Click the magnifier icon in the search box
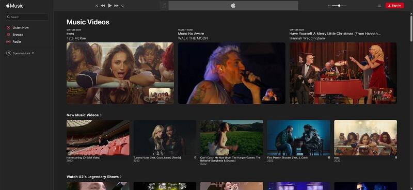Image resolution: width=413 pixels, height=190 pixels. pos(9,17)
